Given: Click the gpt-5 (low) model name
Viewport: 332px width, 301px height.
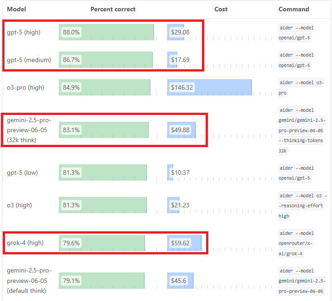Looking at the screenshot, I should [x=22, y=172].
